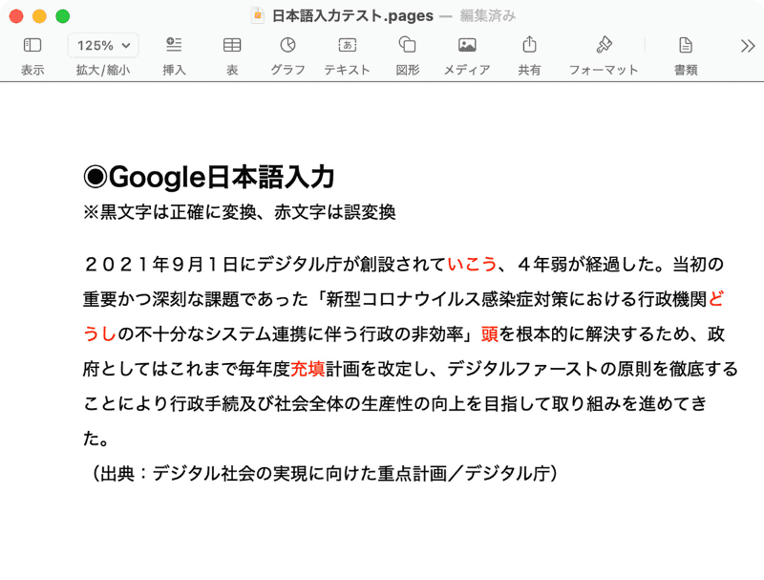Click the red ど at line end
The height and width of the screenshot is (580, 764).
(715, 299)
